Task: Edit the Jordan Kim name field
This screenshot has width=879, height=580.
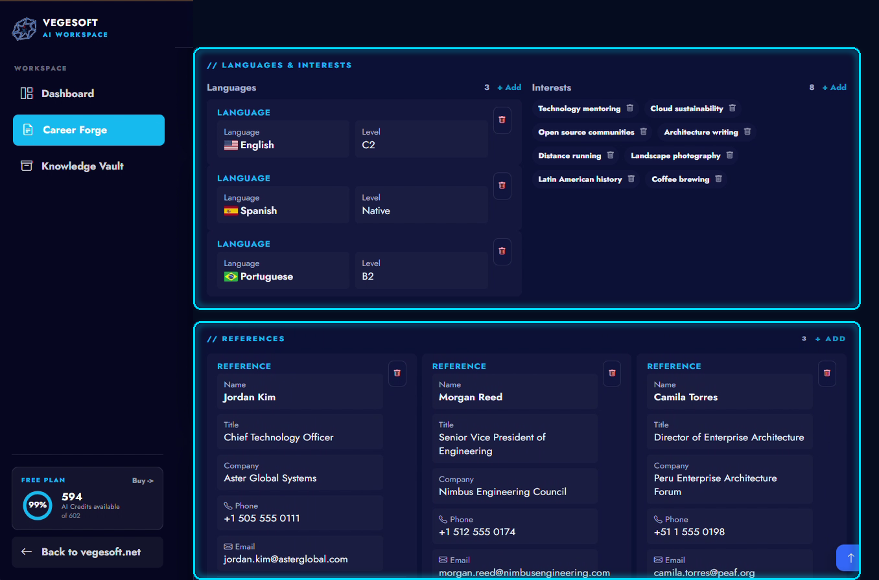Action: tap(300, 391)
